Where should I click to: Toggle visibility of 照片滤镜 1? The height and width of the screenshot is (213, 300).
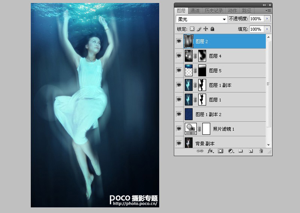179,128
